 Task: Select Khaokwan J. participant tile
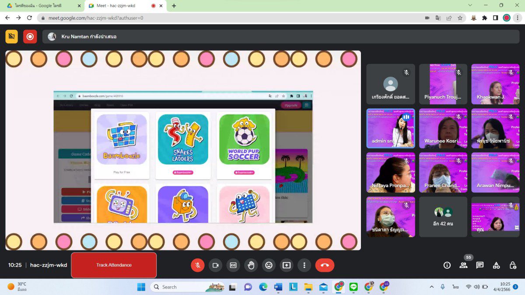495,84
